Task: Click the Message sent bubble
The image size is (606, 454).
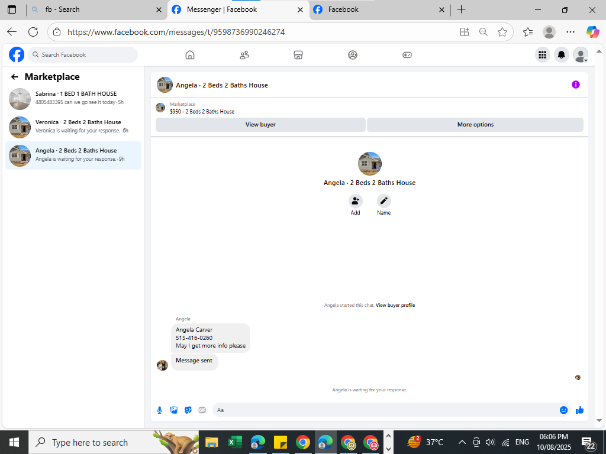Action: 194,361
